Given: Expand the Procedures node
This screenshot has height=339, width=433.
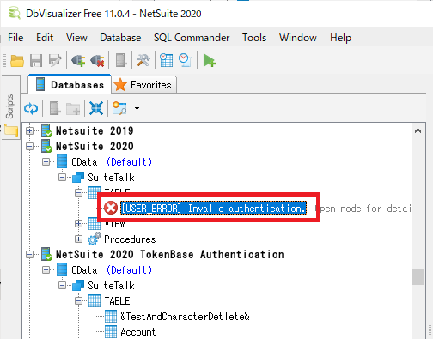Looking at the screenshot, I should point(78,239).
